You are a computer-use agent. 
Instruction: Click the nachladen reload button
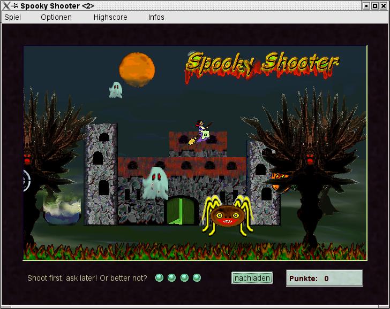[252, 278]
